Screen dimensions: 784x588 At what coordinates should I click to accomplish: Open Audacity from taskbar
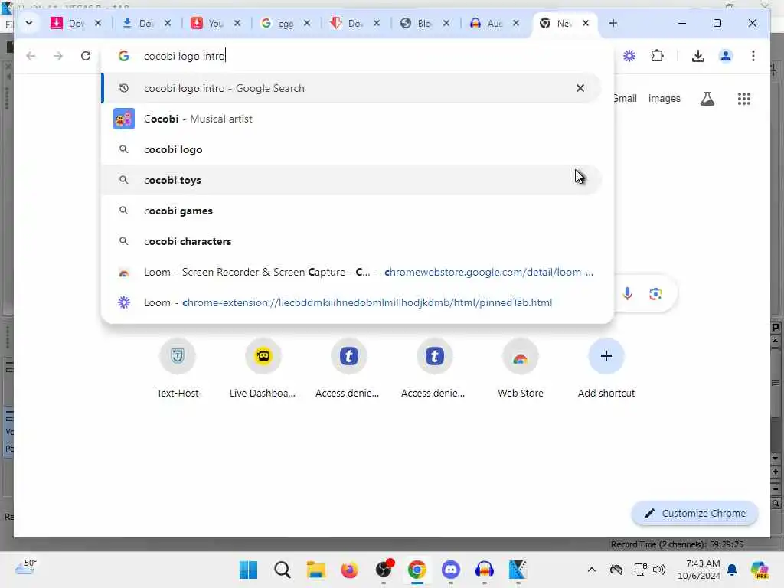coord(484,570)
